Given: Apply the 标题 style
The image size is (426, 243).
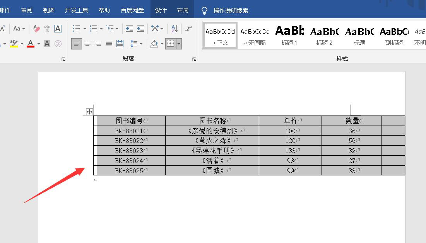Looking at the screenshot, I should (x=359, y=36).
